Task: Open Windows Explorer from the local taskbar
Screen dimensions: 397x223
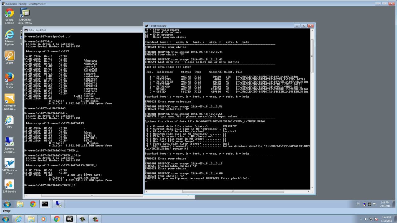Action: (x=31, y=219)
